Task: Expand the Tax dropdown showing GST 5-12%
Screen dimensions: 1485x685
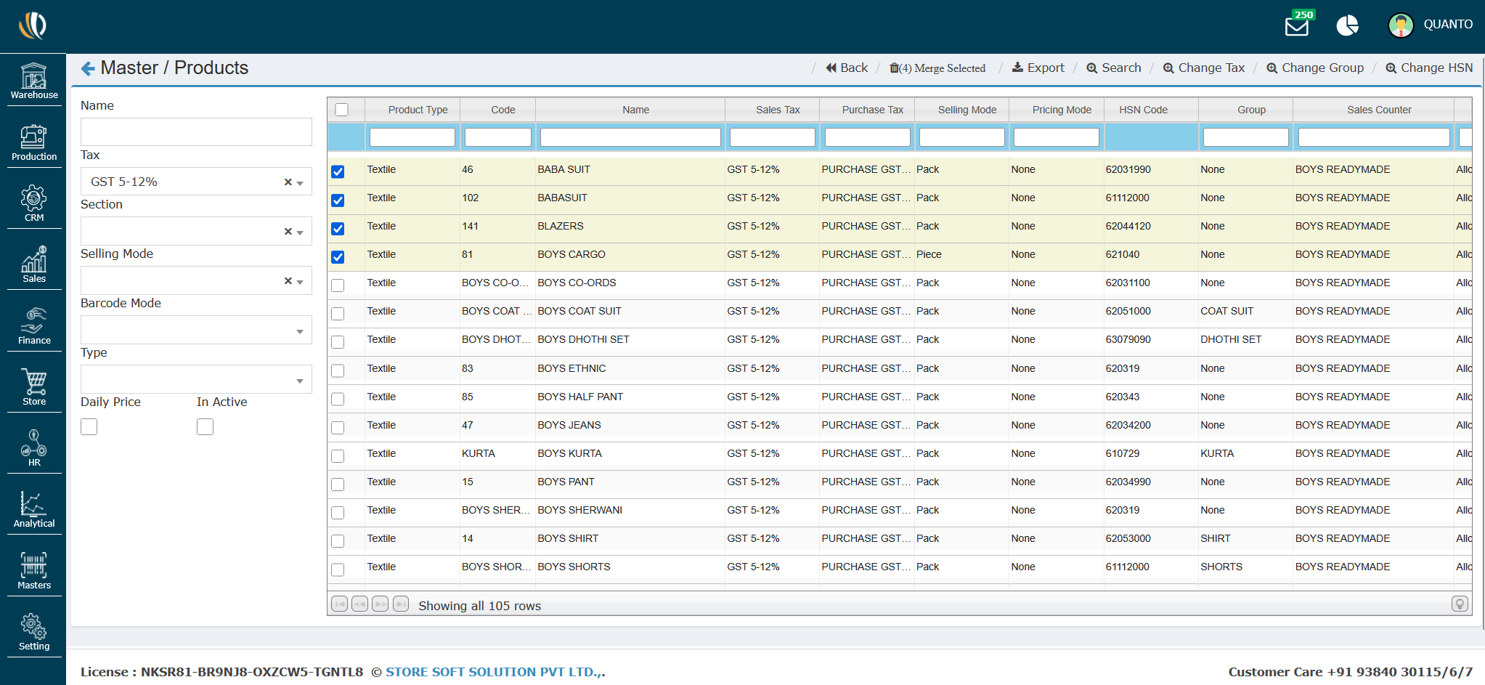Action: (299, 182)
